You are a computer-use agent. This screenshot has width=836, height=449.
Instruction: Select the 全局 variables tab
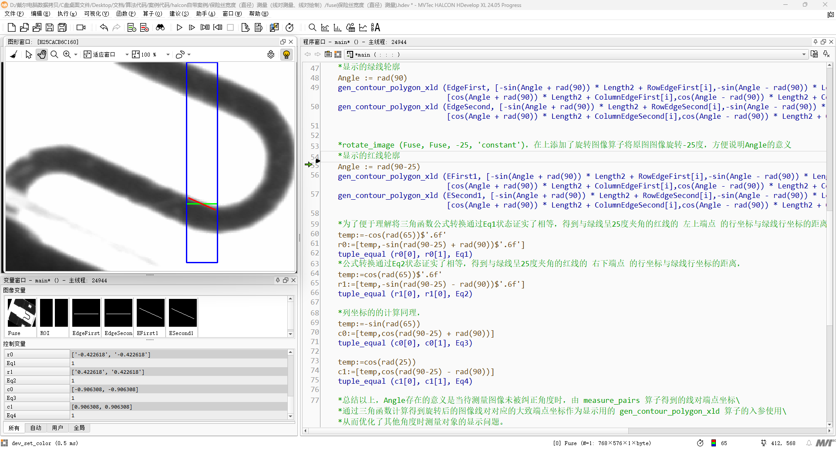(79, 428)
